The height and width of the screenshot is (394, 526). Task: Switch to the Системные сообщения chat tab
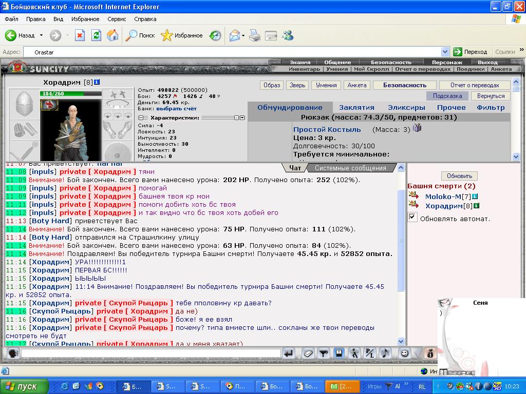pyautogui.click(x=350, y=168)
